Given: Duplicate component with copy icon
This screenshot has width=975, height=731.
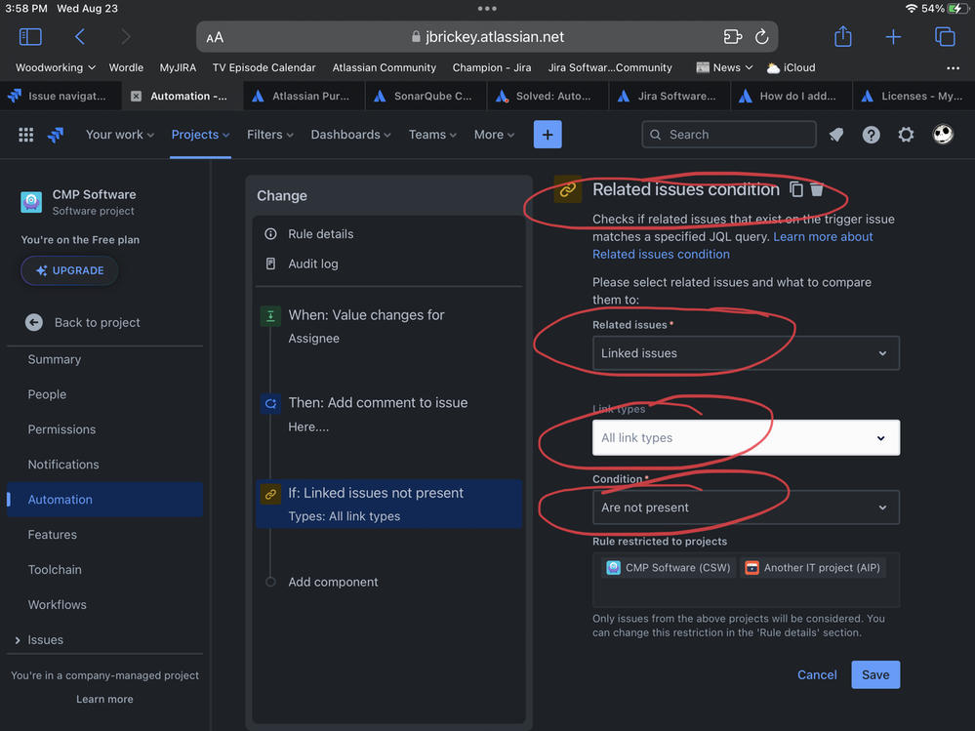Looking at the screenshot, I should [796, 189].
